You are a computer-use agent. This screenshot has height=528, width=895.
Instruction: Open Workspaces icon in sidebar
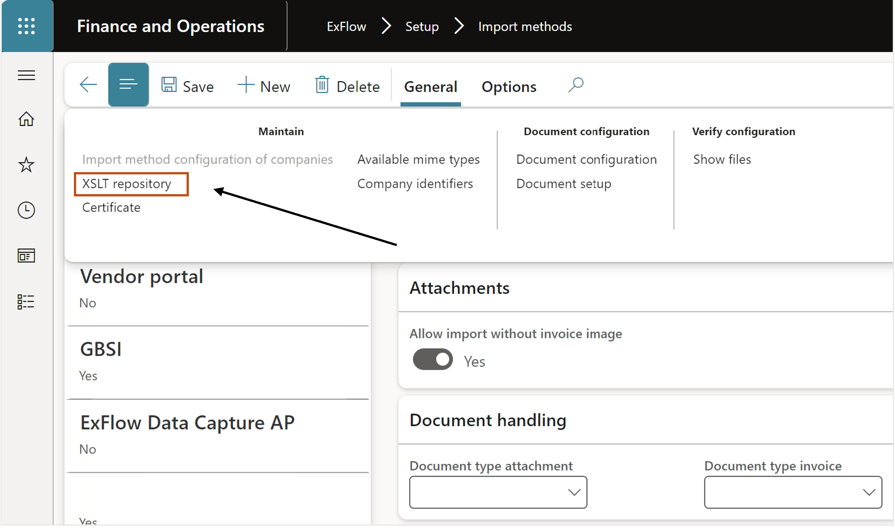[x=26, y=256]
